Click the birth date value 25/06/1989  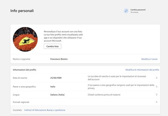point(56,78)
